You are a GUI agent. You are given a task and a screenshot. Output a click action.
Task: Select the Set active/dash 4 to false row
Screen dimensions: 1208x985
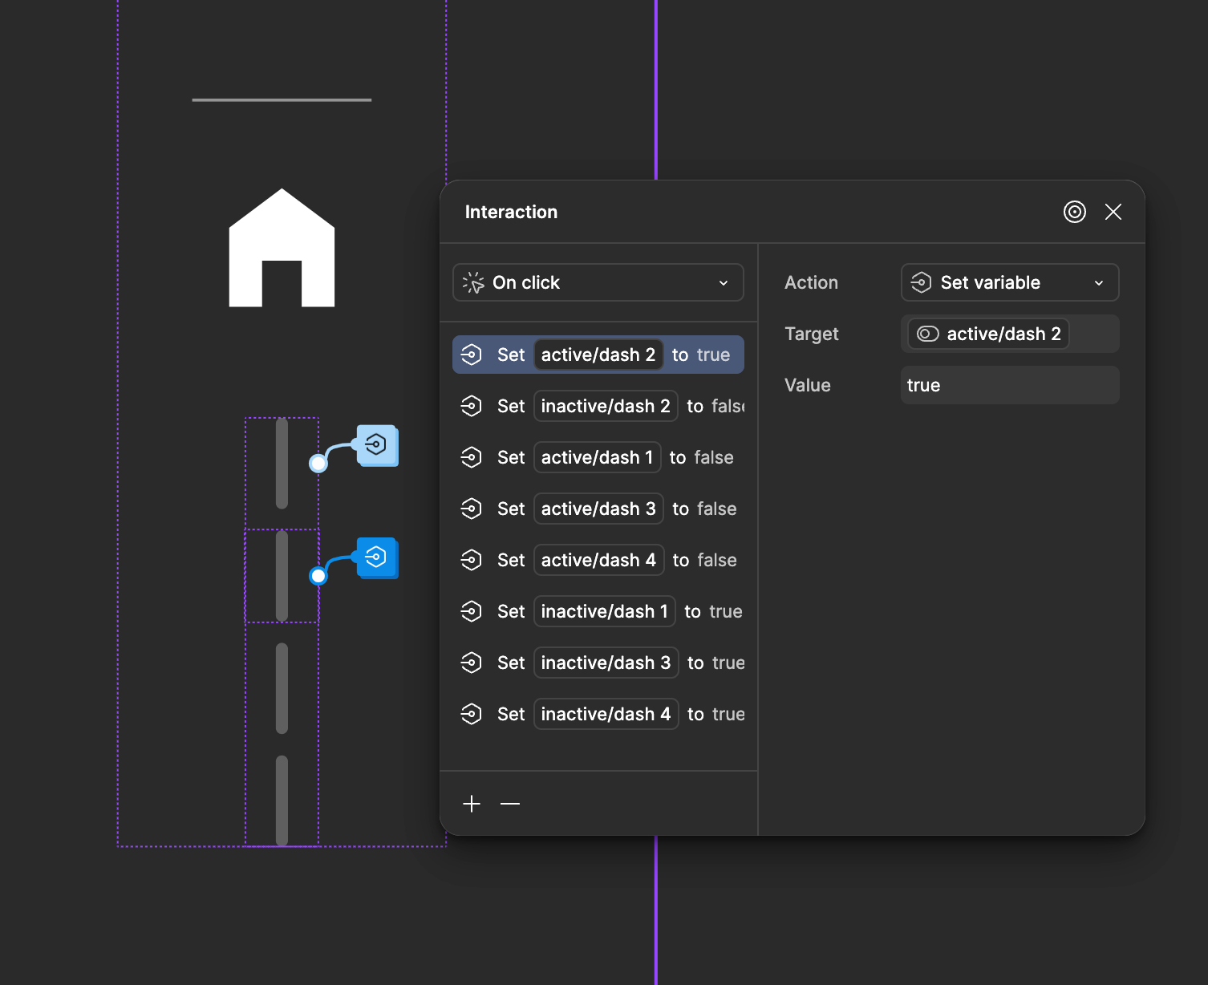pyautogui.click(x=598, y=560)
